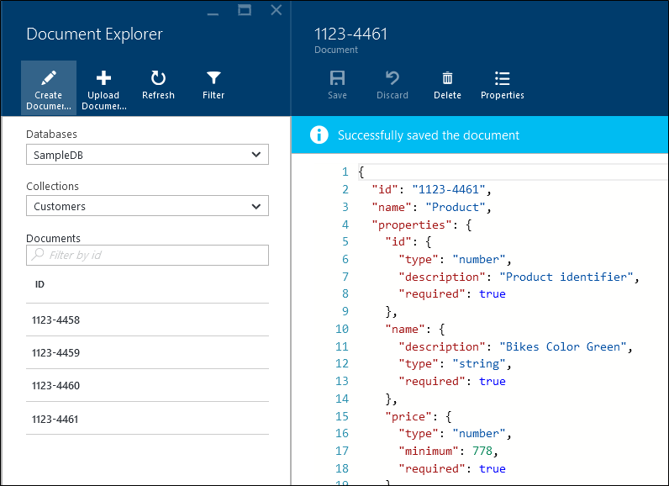Viewport: 669px width, 486px height.
Task: Select document 1123-4459 in the list
Action: click(147, 352)
